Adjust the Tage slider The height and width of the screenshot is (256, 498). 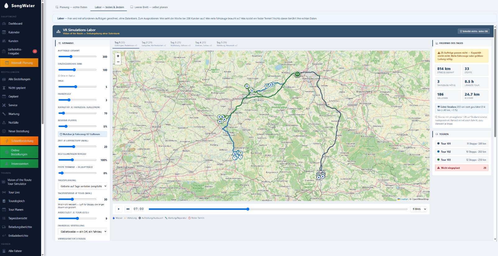78,87
